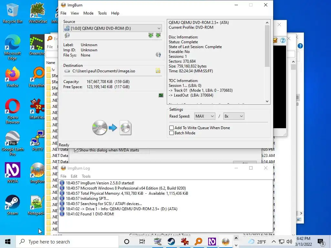
Task: Open the 8x read speed dropdown
Action: tap(234, 116)
